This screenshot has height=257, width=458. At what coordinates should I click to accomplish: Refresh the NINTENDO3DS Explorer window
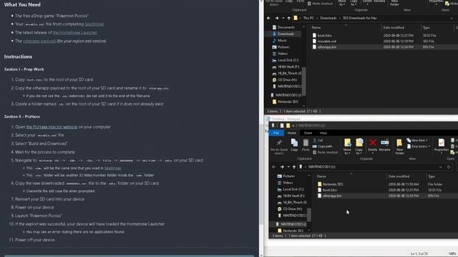pyautogui.click(x=449, y=167)
